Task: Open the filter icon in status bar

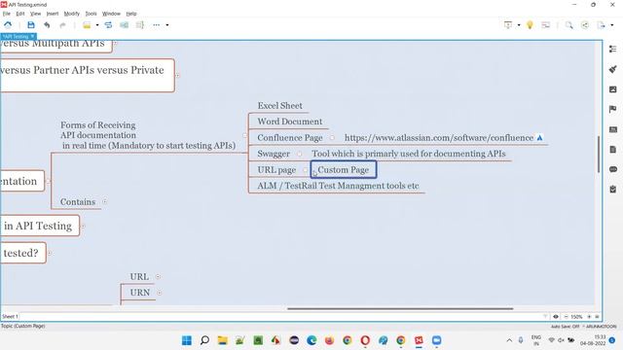Action: pyautogui.click(x=545, y=317)
